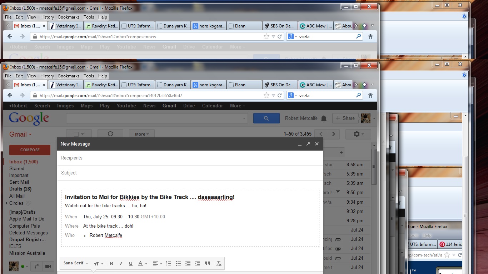Click the refresh inbox icon
This screenshot has width=488, height=274.
(x=110, y=134)
